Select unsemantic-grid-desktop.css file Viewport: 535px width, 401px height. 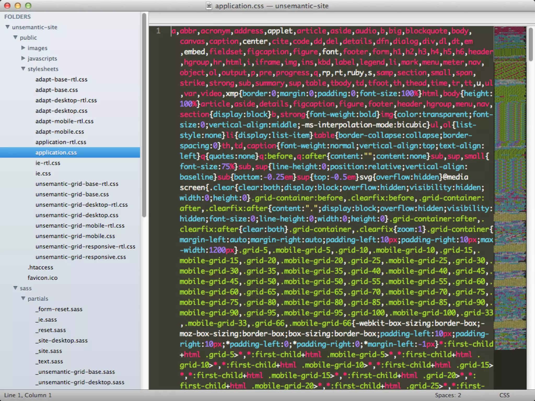(x=77, y=215)
